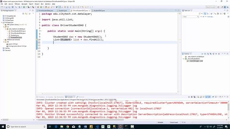Viewport: 230px width, 129px height.
Task: Click the Debug bug icon in toolbar
Action: pos(19,7)
